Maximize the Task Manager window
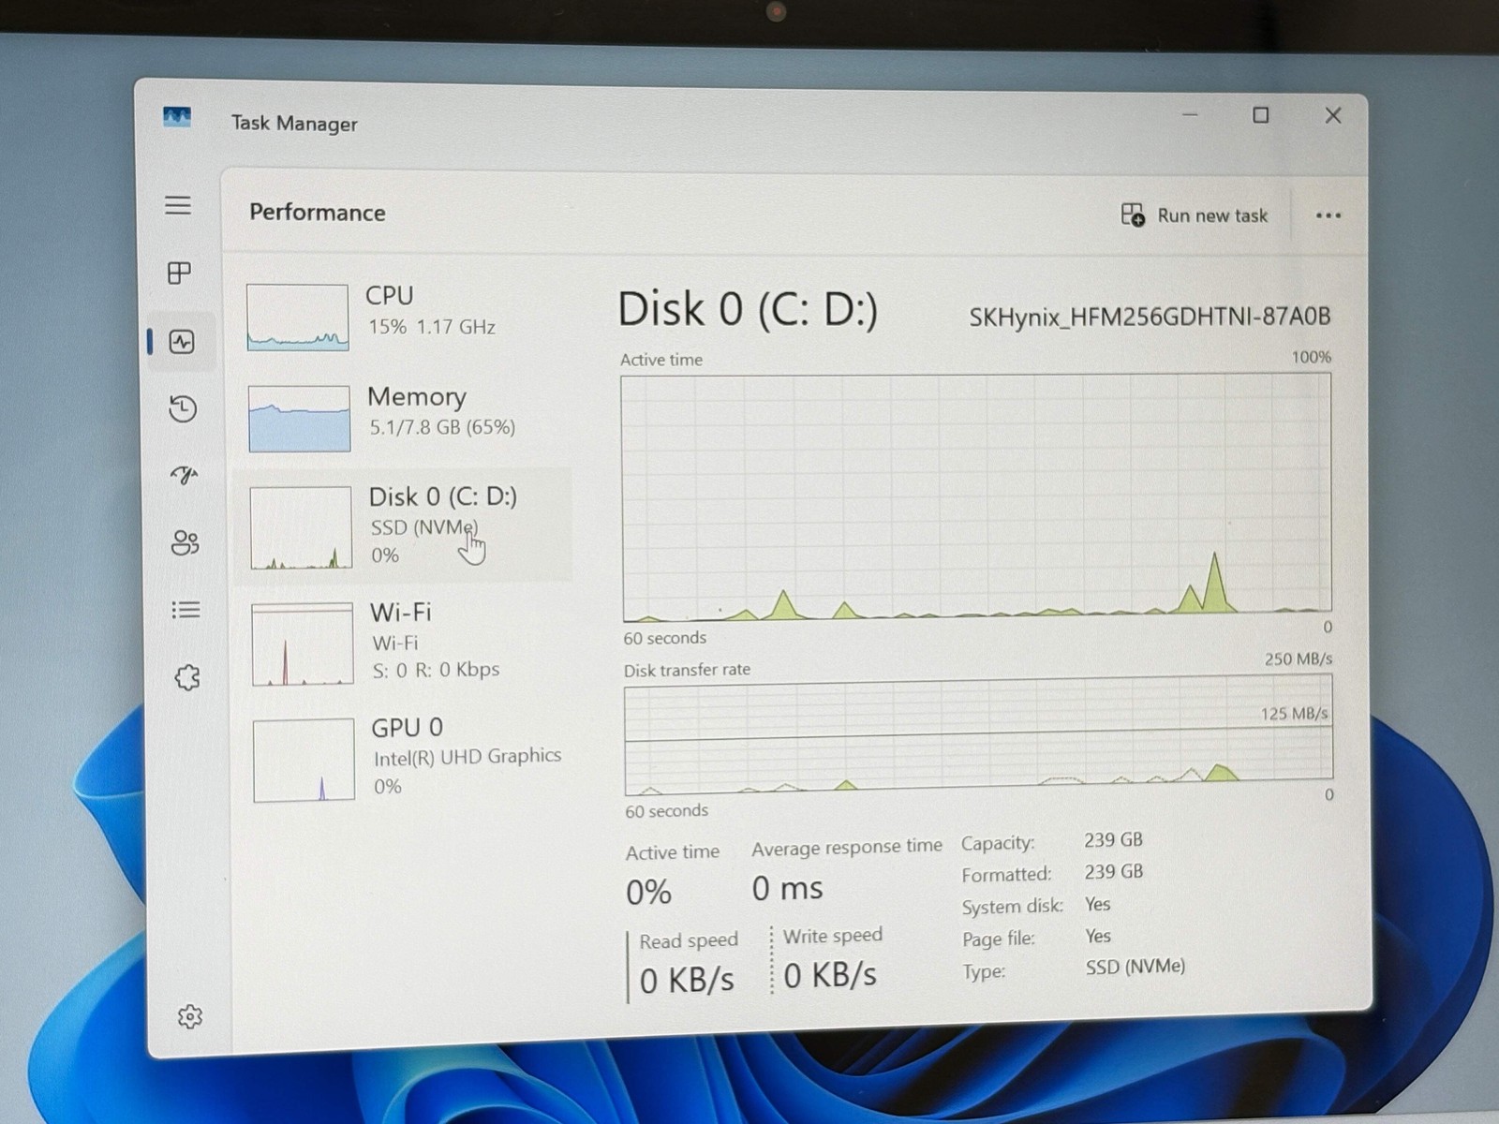Viewport: 1499px width, 1124px height. (x=1261, y=115)
